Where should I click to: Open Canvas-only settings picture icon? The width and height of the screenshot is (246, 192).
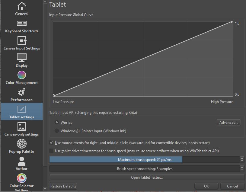(x=21, y=126)
